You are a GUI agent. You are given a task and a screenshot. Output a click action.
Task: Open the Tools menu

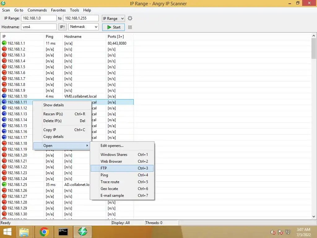[x=74, y=10]
